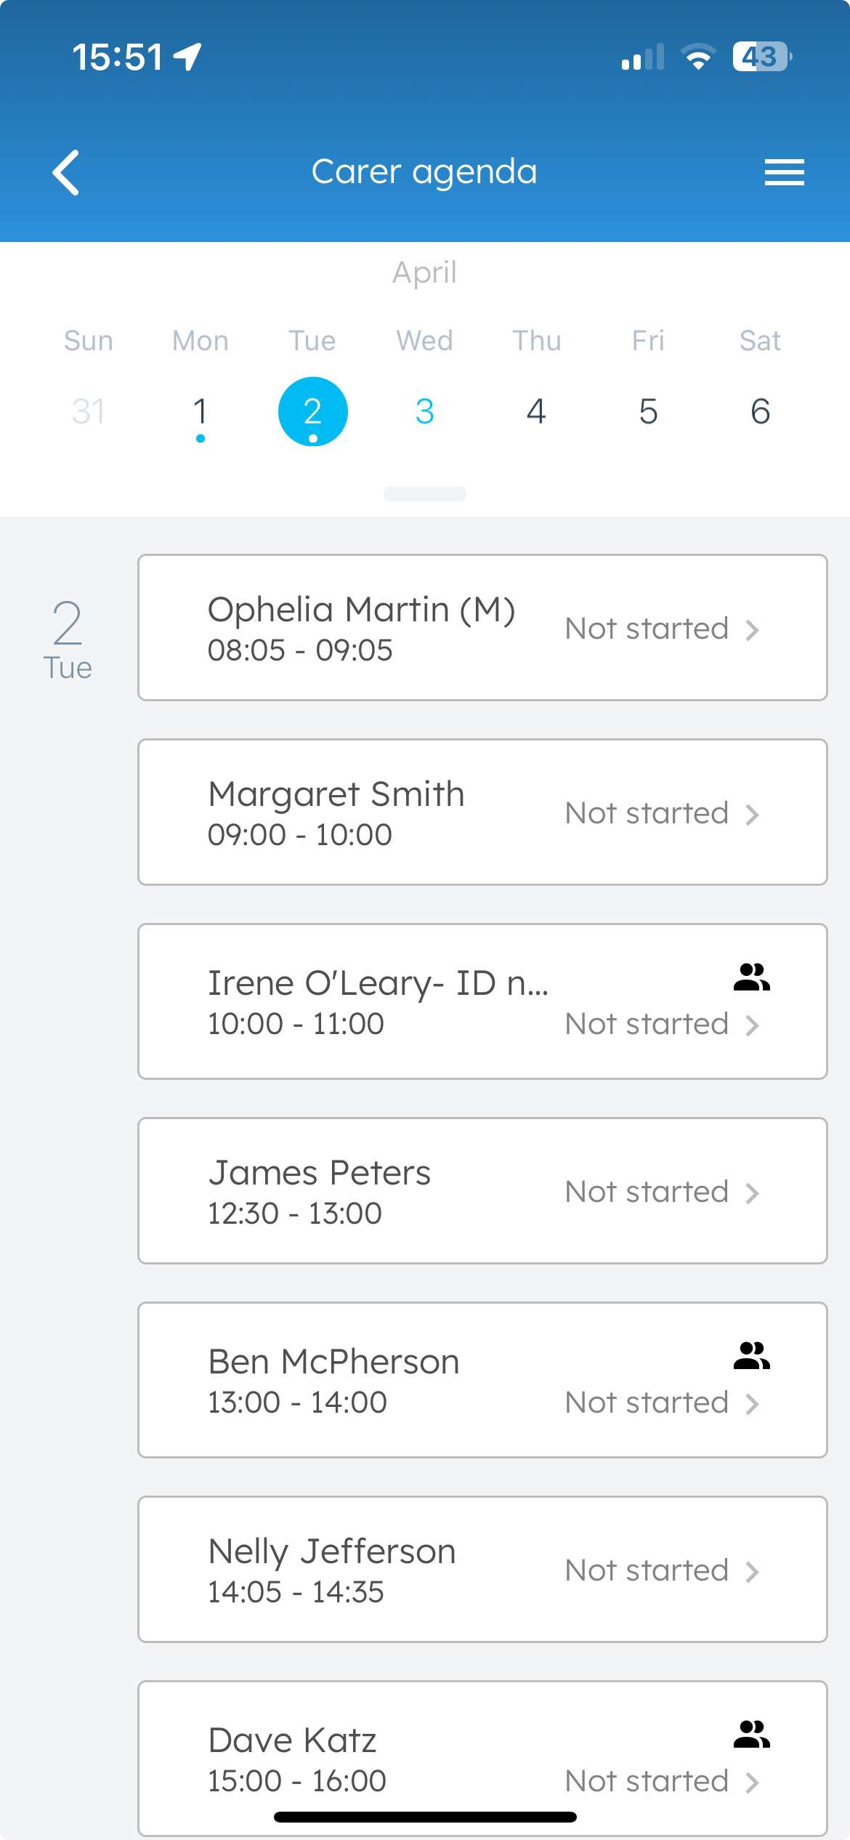Expand Margaret Smith visit chevron
This screenshot has width=850, height=1840.
[x=752, y=815]
